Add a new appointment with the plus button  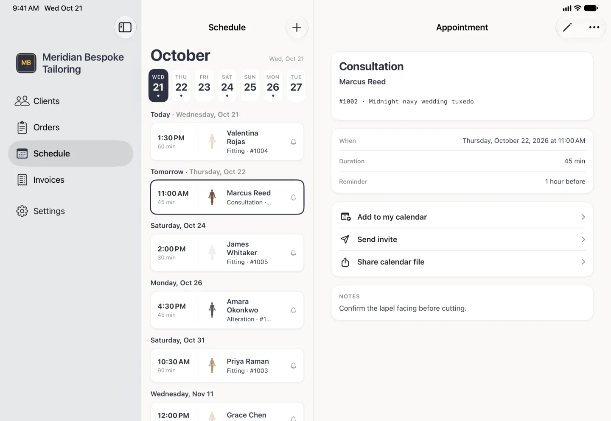coord(297,28)
